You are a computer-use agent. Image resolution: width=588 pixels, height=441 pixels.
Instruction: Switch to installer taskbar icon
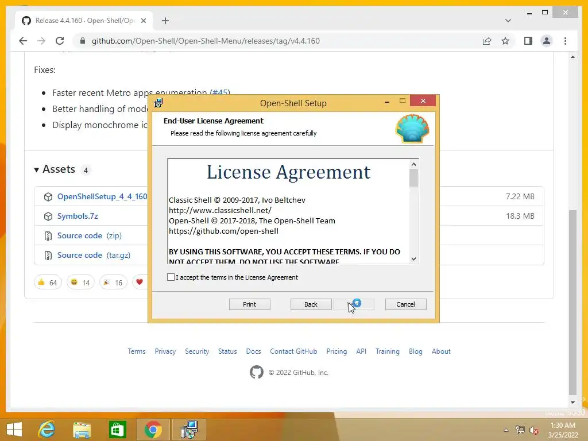coord(189,430)
